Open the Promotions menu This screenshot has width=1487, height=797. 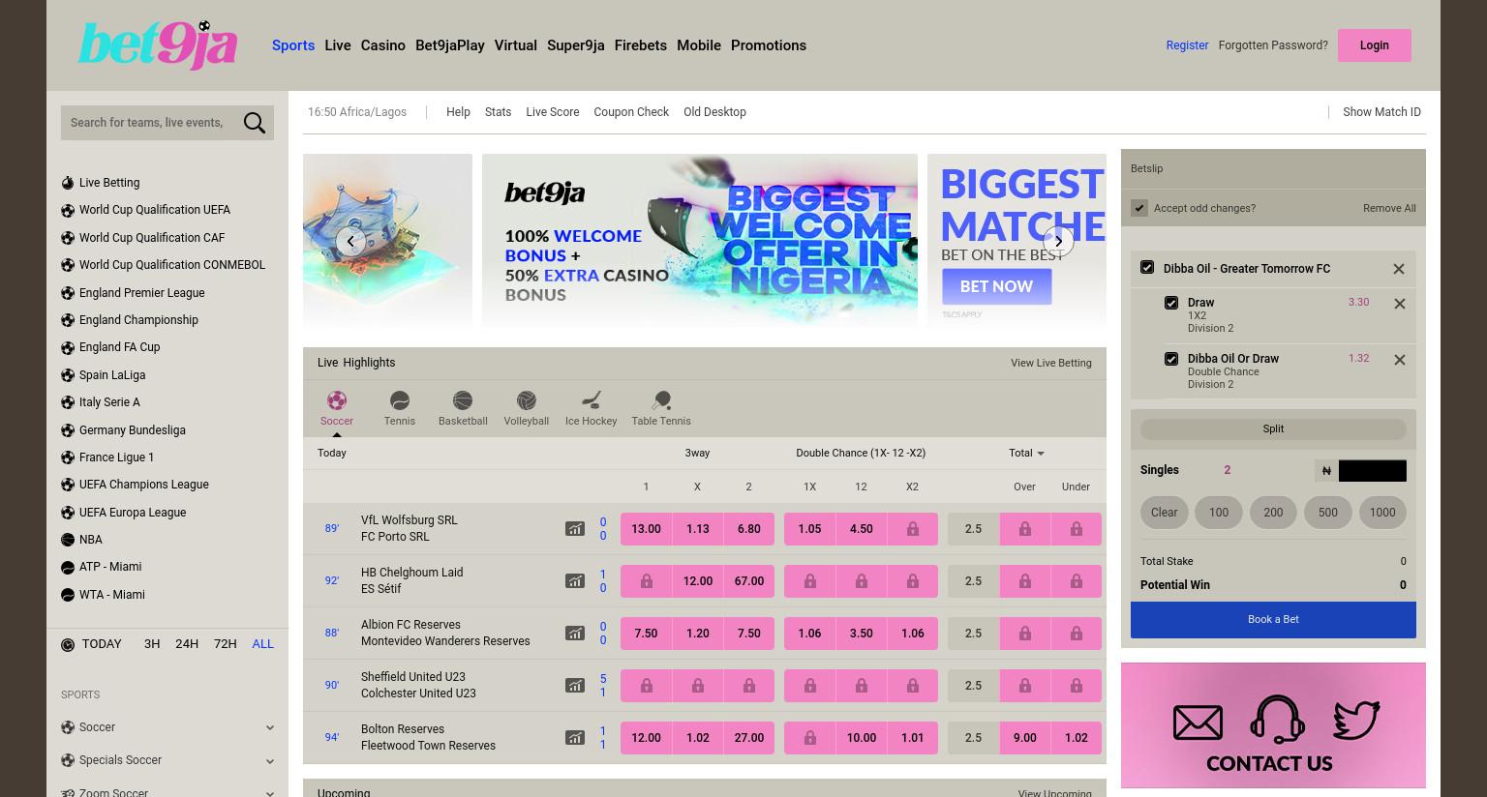[769, 45]
